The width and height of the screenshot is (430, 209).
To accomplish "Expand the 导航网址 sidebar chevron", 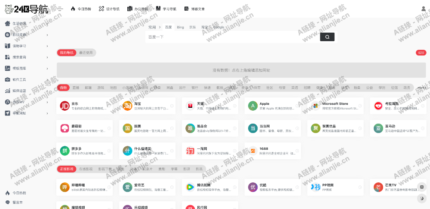I will [47, 113].
